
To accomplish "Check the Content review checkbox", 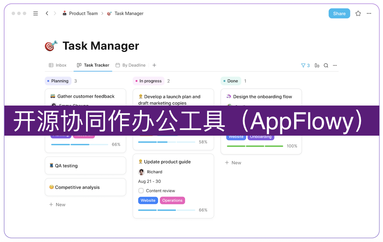I will [x=141, y=191].
